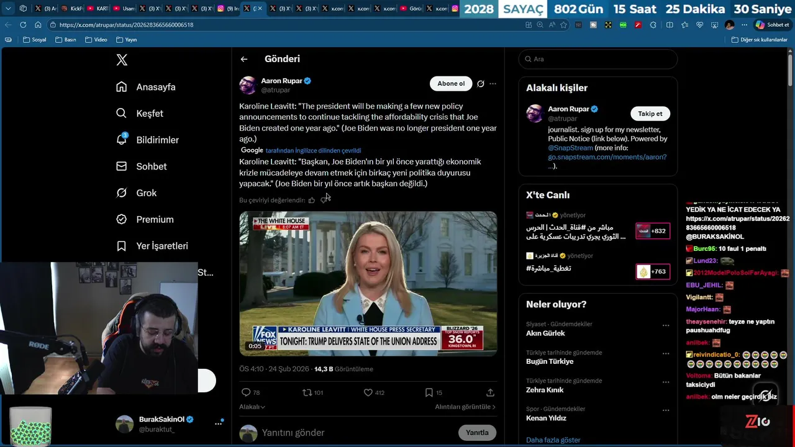The image size is (795, 447).
Task: Join the live space showing +763
Action: [x=652, y=271]
